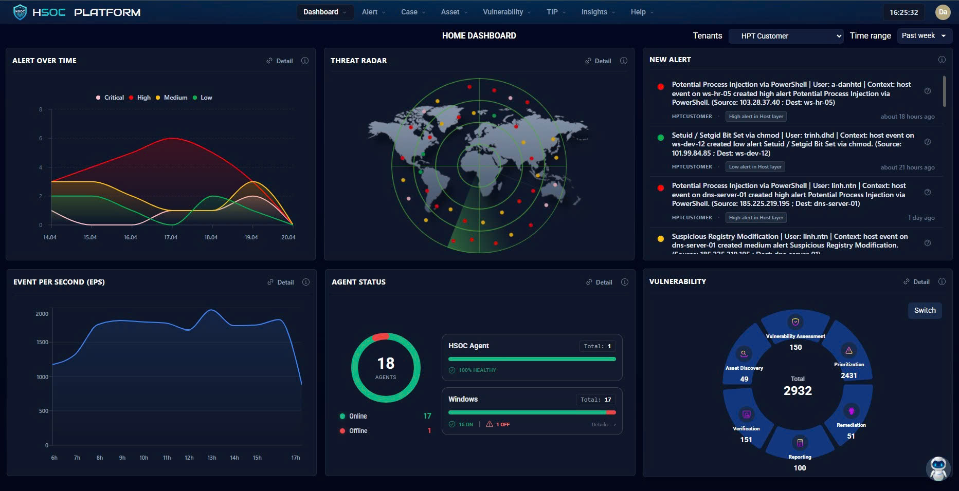959x491 pixels.
Task: Open the Tenants HPT Customer dropdown
Action: coord(786,36)
